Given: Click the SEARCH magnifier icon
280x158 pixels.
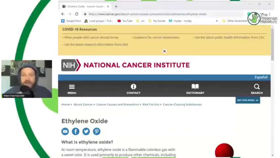Looking at the screenshot, I should point(257,89).
